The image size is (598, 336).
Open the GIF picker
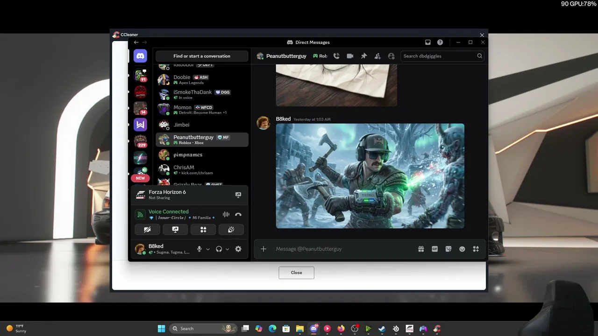(434, 249)
